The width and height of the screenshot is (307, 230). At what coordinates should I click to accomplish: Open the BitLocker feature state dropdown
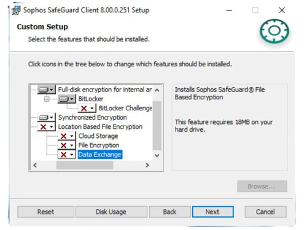(66, 99)
